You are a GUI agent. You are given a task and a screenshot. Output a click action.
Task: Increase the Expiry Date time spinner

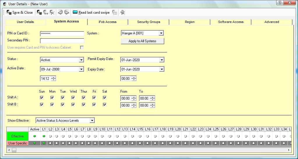134,77
